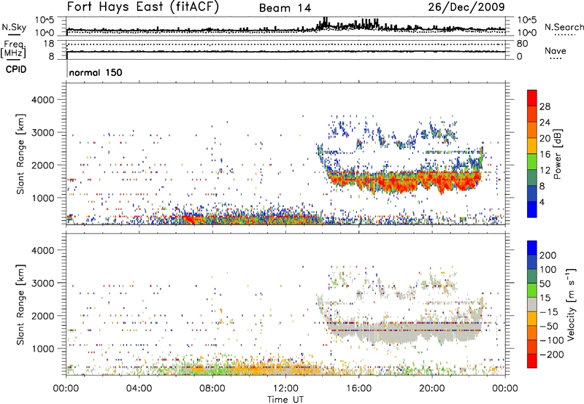This screenshot has width=584, height=404.
Task: Select the "80" Nave axis tick
Action: pyautogui.click(x=522, y=44)
